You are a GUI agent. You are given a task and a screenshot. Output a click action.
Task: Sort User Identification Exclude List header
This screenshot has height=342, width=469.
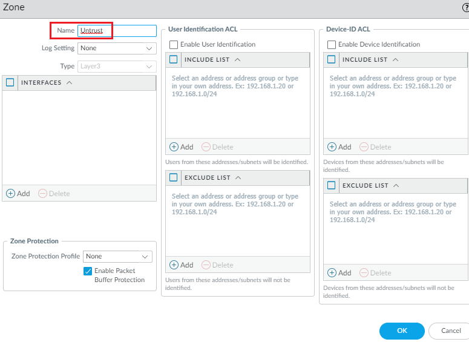point(237,178)
